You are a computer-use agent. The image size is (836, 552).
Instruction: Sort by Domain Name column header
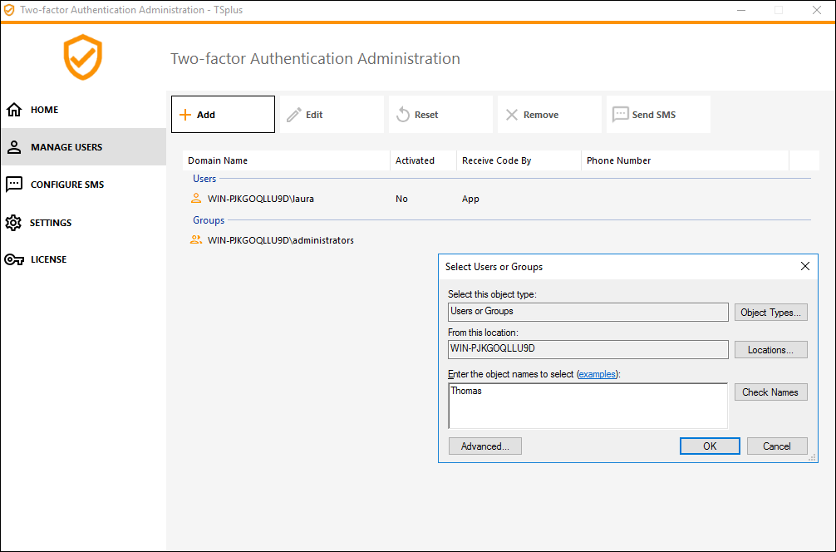(x=285, y=160)
